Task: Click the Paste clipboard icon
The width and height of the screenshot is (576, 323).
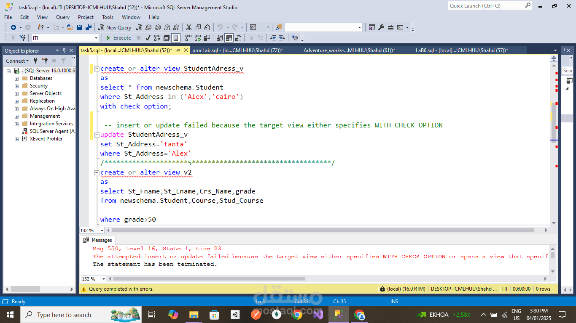Action: click(x=207, y=27)
